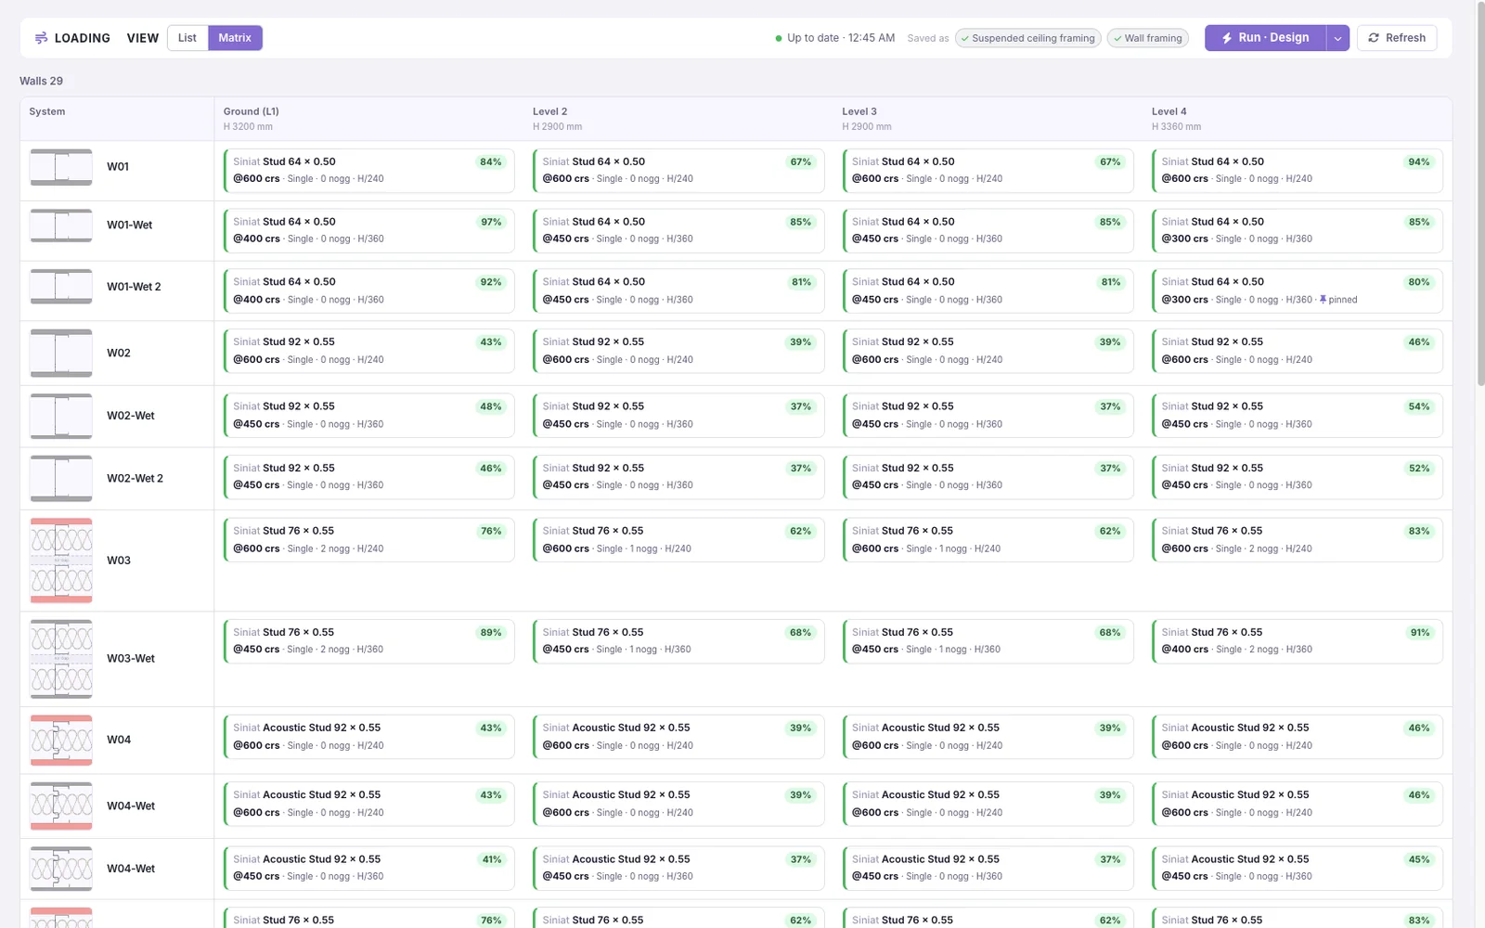1485x928 pixels.
Task: Click the pin icon in W01-Wet 2 Level 4
Action: (x=1323, y=300)
